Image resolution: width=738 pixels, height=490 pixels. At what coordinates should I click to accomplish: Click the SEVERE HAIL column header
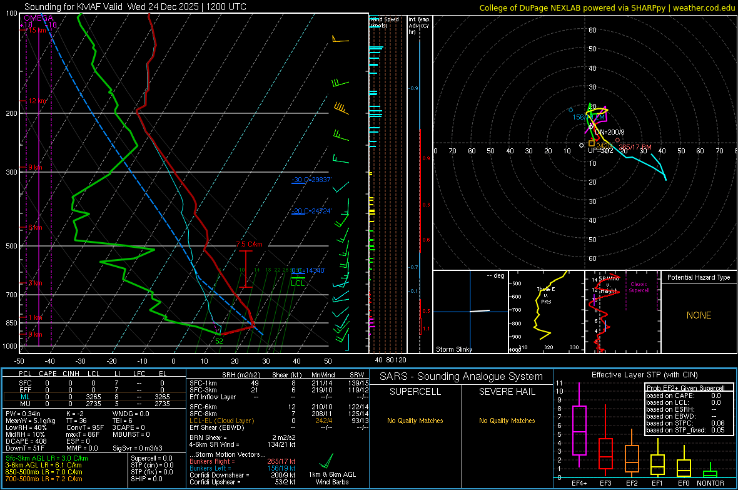point(507,392)
